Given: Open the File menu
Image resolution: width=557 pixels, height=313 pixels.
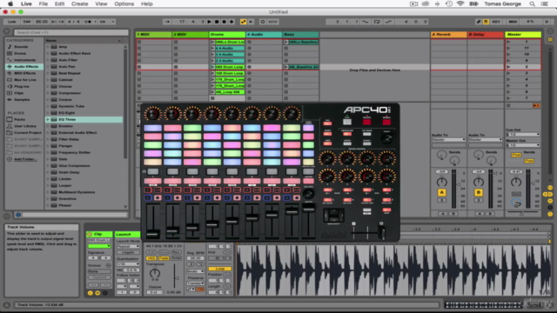Looking at the screenshot, I should click(x=44, y=3).
